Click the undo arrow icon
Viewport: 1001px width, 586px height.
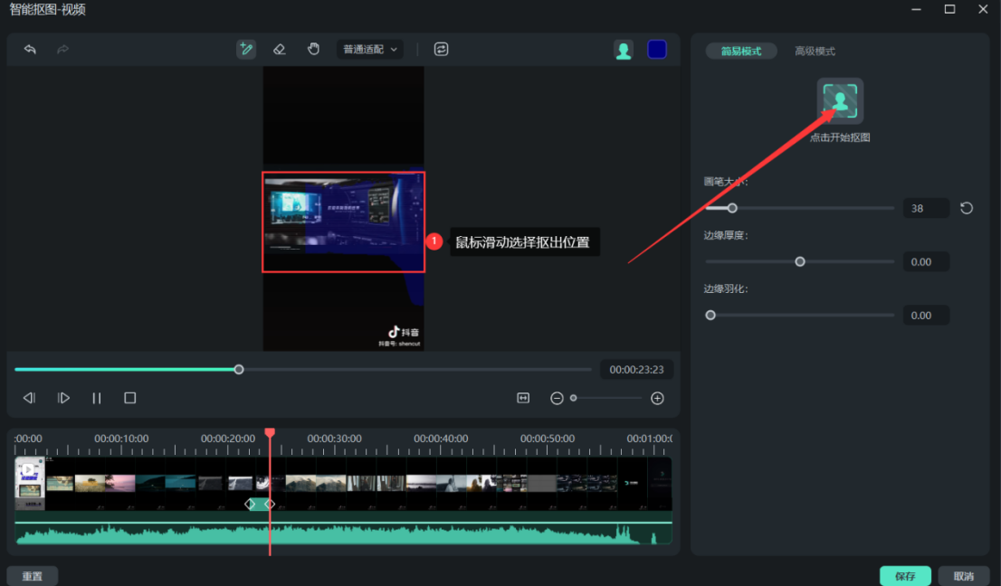click(30, 50)
